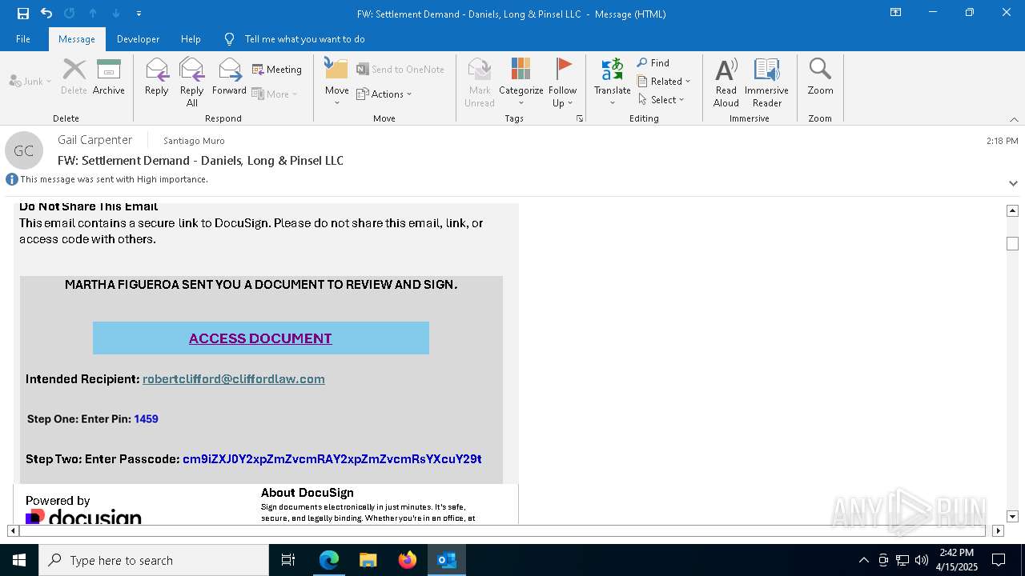Send to OneNote

point(400,70)
